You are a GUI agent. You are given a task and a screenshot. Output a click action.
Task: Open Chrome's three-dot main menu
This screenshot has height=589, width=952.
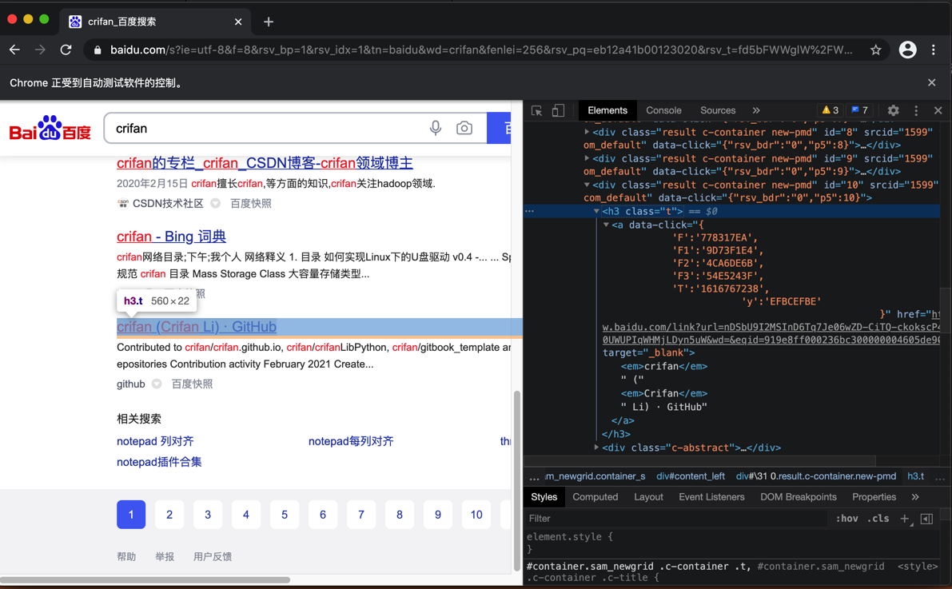coord(934,50)
